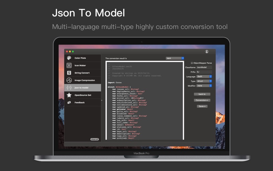Select the Image Compression sidebar item

pos(83,80)
